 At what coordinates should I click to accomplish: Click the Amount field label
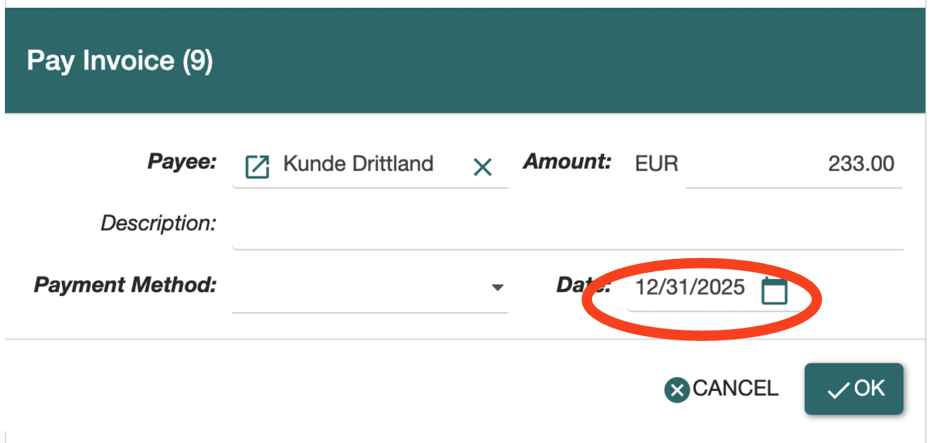coord(567,162)
